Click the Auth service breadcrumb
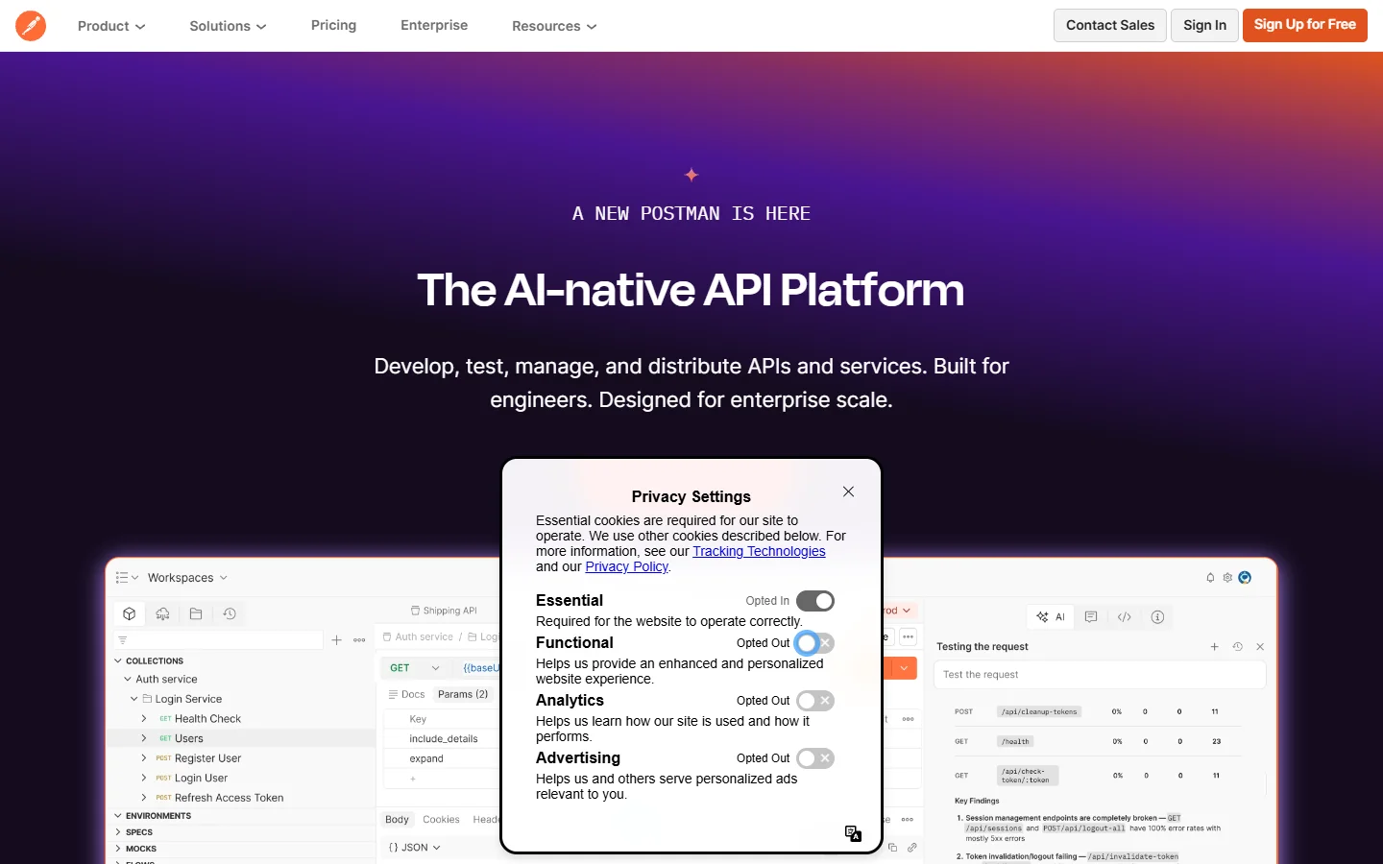The width and height of the screenshot is (1383, 864). pyautogui.click(x=424, y=636)
